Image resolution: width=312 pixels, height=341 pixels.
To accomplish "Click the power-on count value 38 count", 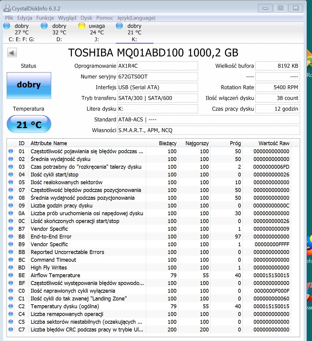I will pos(278,98).
